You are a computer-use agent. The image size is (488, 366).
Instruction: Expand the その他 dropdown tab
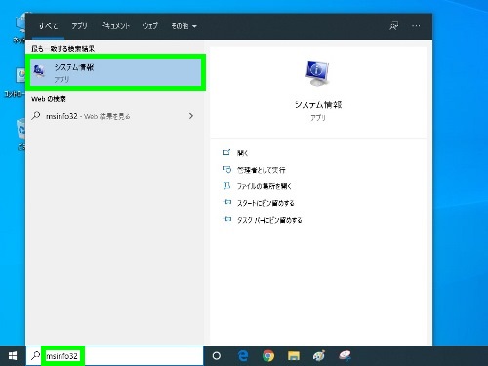(183, 26)
